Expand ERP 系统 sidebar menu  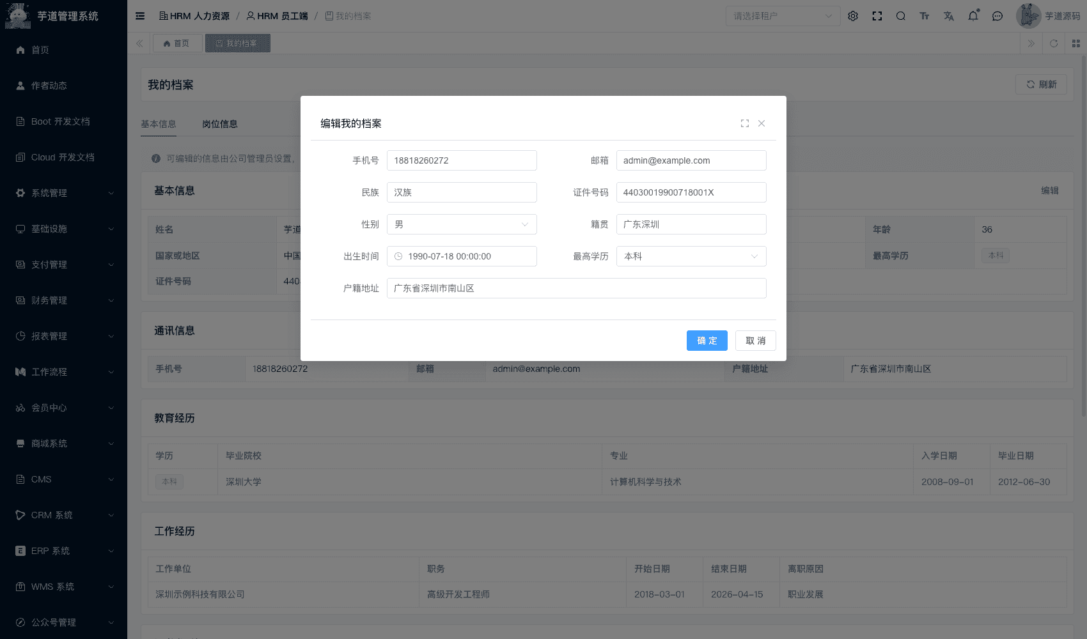64,551
